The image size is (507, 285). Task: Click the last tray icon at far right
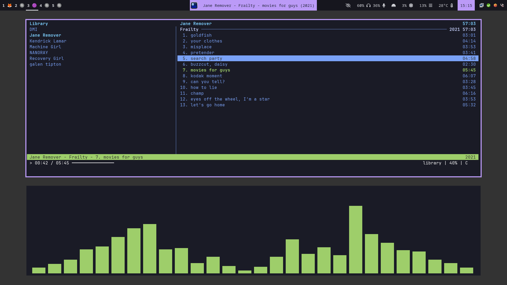(502, 5)
